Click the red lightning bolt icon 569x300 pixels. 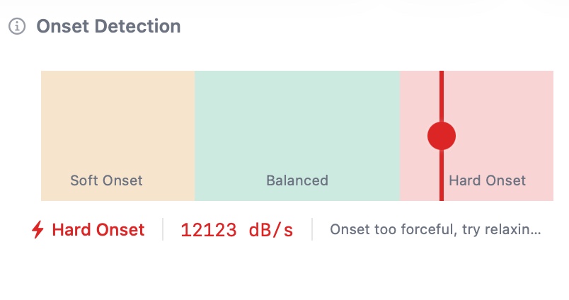click(x=38, y=230)
